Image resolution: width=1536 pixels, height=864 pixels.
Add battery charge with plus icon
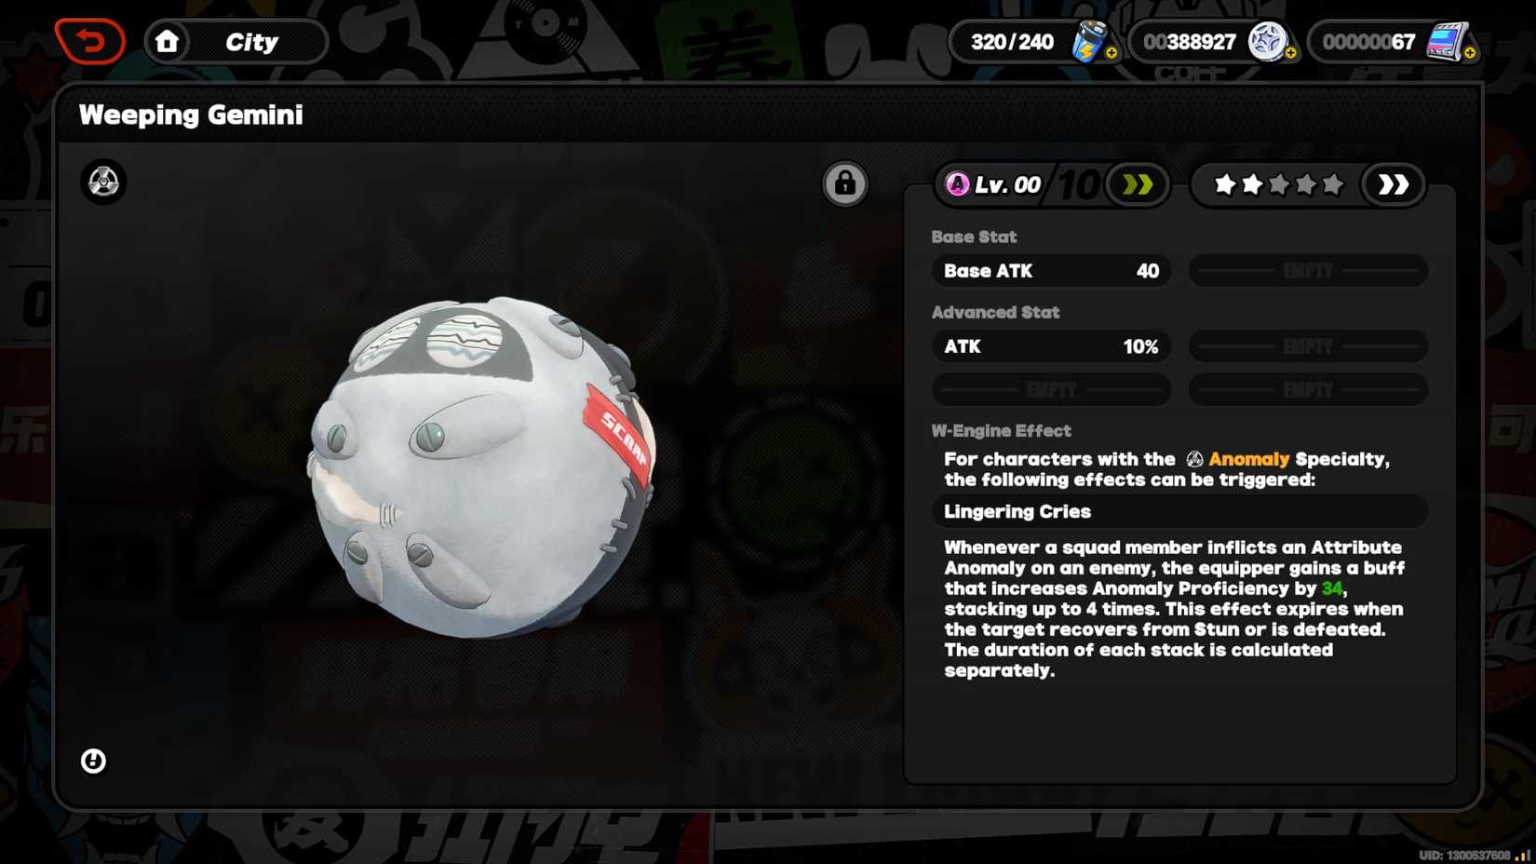point(1112,54)
